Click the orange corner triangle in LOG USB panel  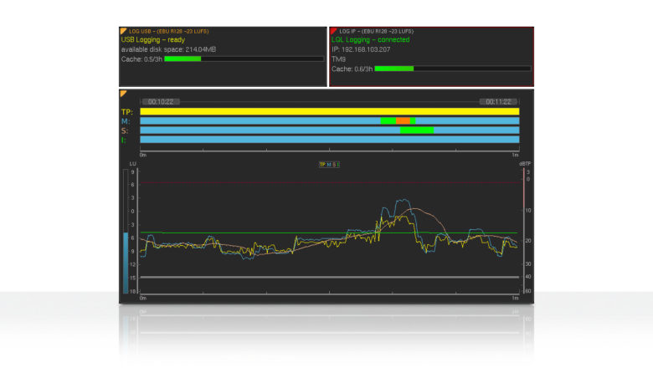[x=124, y=31]
